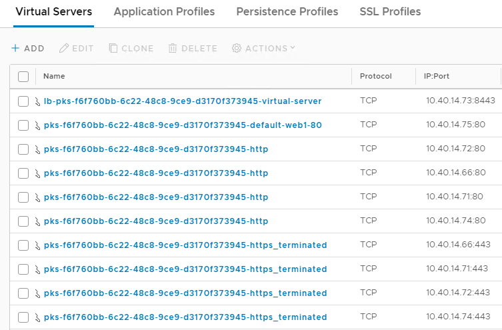Toggle the select-all header checkbox
The width and height of the screenshot is (502, 330).
coord(23,77)
